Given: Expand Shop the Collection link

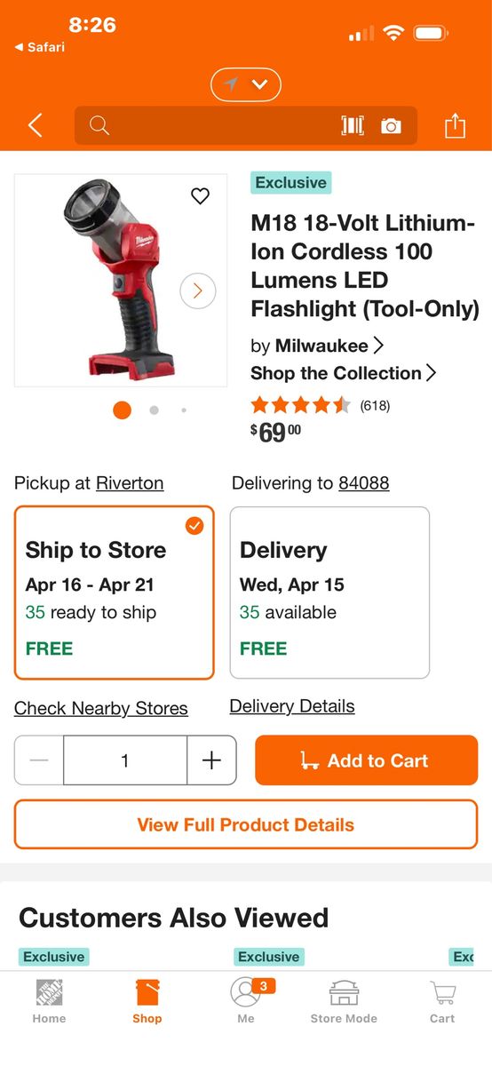Looking at the screenshot, I should coord(344,373).
